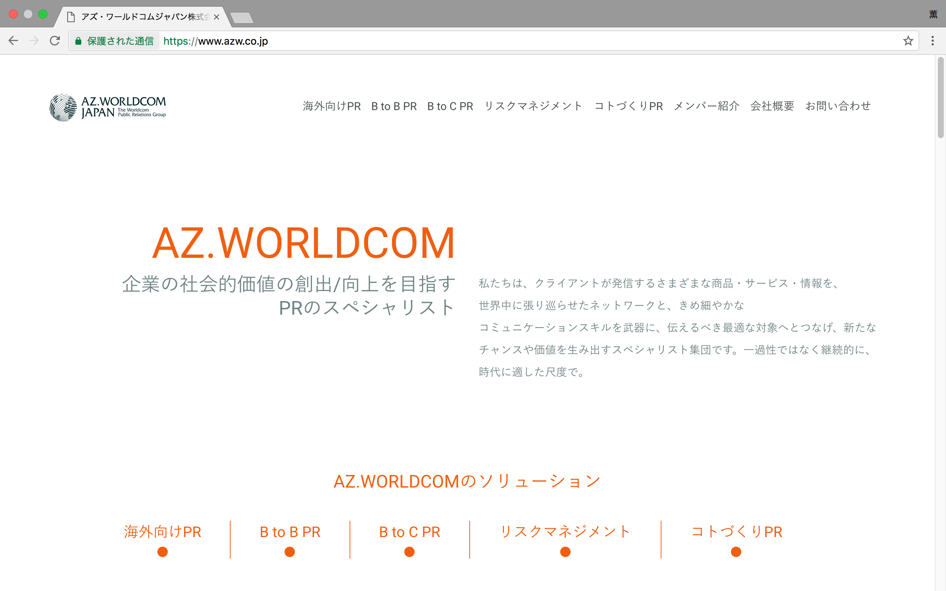This screenshot has height=591, width=946.
Task: Close the アズ・ワールドコムジャパン tab
Action: coord(217,17)
